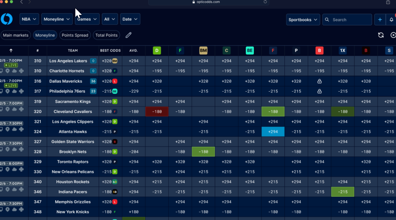
Task: Select the Main markets chip
Action: click(x=16, y=35)
